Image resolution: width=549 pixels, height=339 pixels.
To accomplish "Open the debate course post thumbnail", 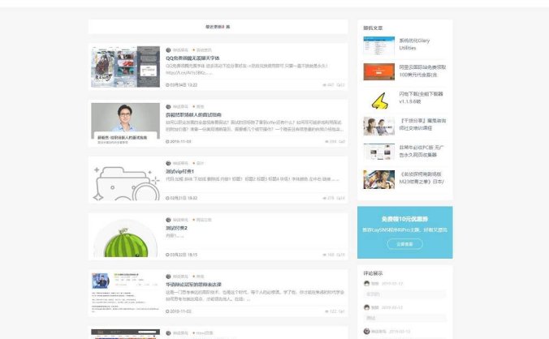I will (x=125, y=293).
